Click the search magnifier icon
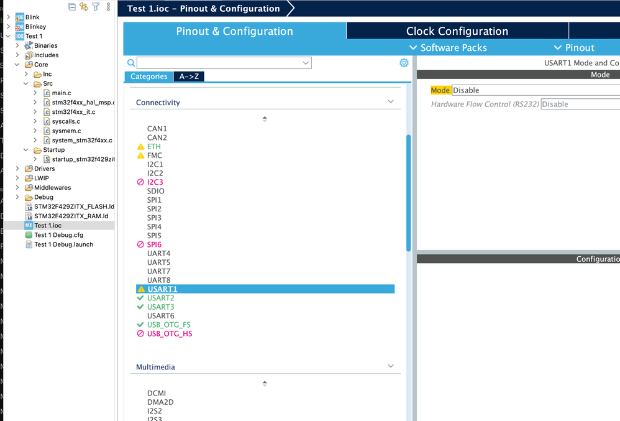Image resolution: width=620 pixels, height=421 pixels. (131, 63)
